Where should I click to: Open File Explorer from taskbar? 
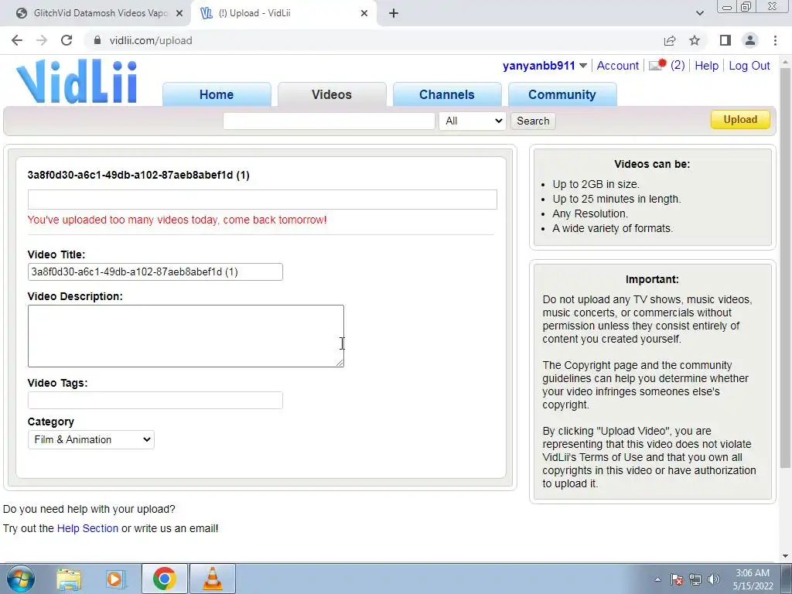pyautogui.click(x=69, y=579)
